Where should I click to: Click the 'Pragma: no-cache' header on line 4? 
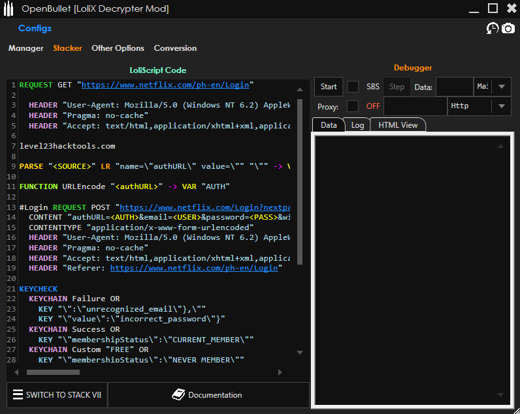(89, 115)
